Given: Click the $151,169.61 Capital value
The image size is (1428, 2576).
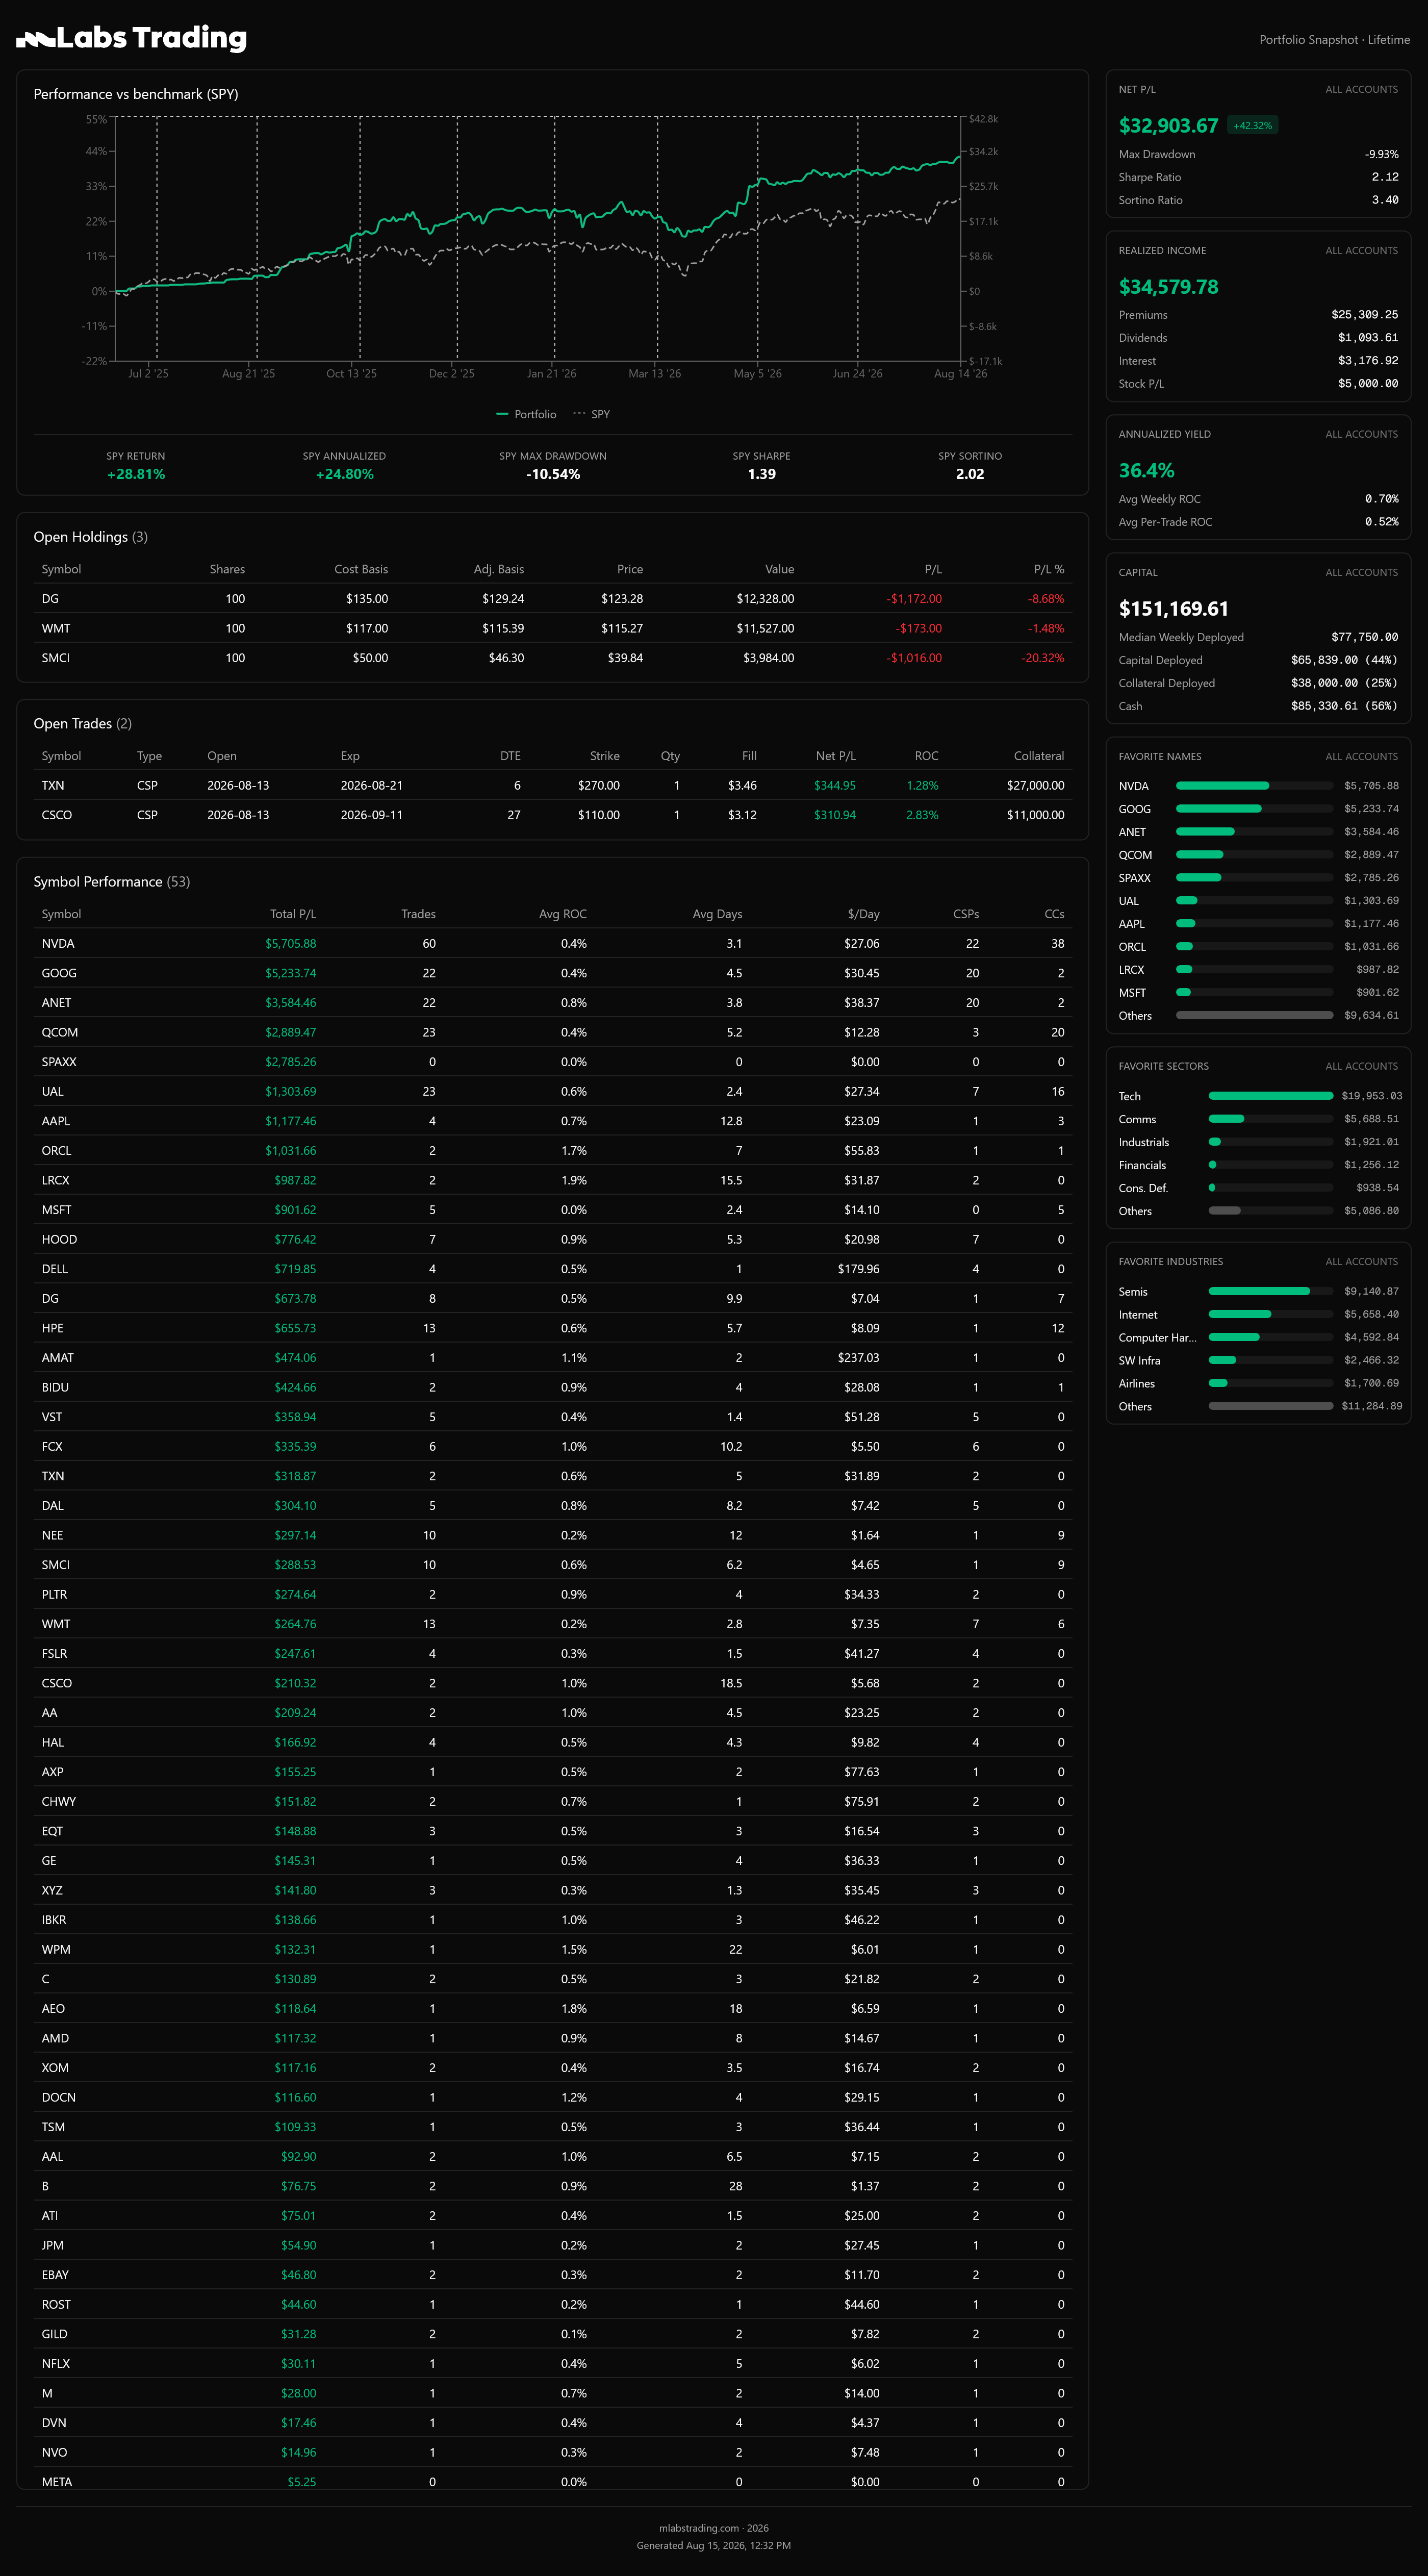Looking at the screenshot, I should (1173, 609).
